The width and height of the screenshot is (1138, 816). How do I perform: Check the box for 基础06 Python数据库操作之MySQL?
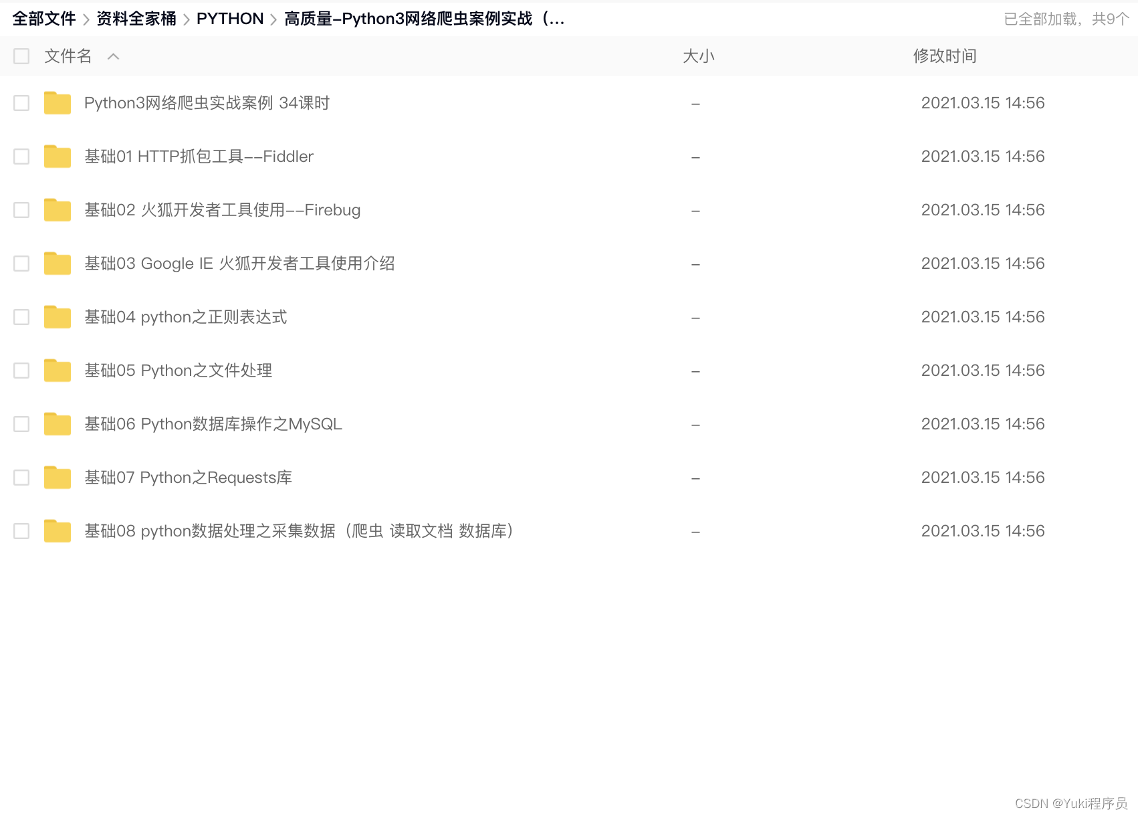pos(21,424)
